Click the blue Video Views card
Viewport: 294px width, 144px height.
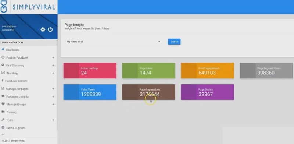pos(90,92)
